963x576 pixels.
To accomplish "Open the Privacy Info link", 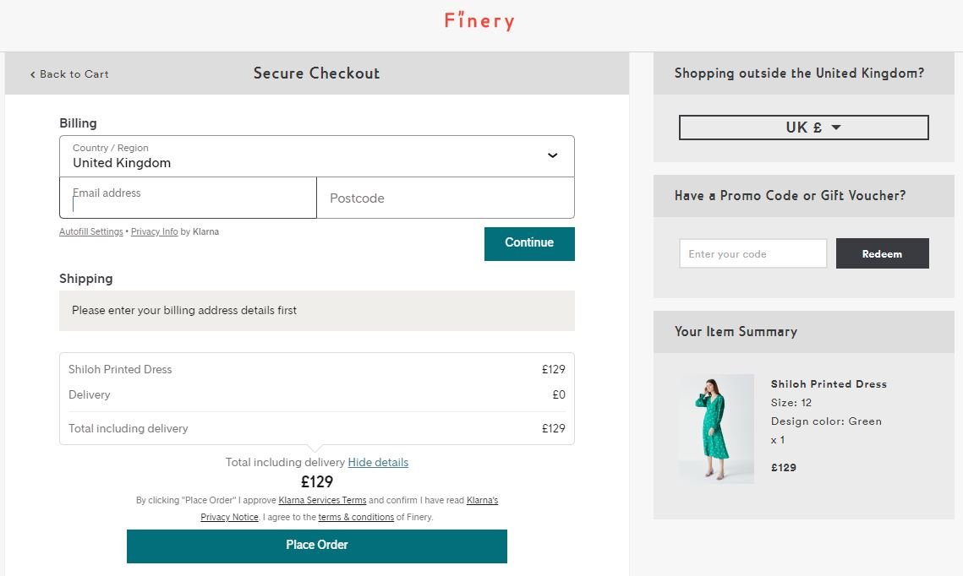I will [x=154, y=232].
